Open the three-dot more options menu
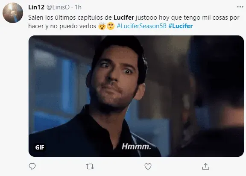This screenshot has width=246, height=176. (x=240, y=7)
